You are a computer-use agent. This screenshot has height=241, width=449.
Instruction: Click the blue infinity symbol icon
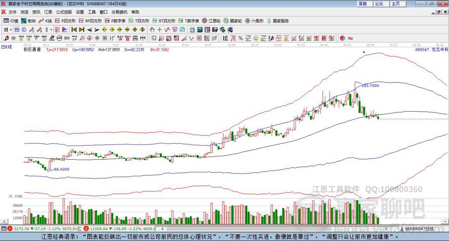coord(350,38)
